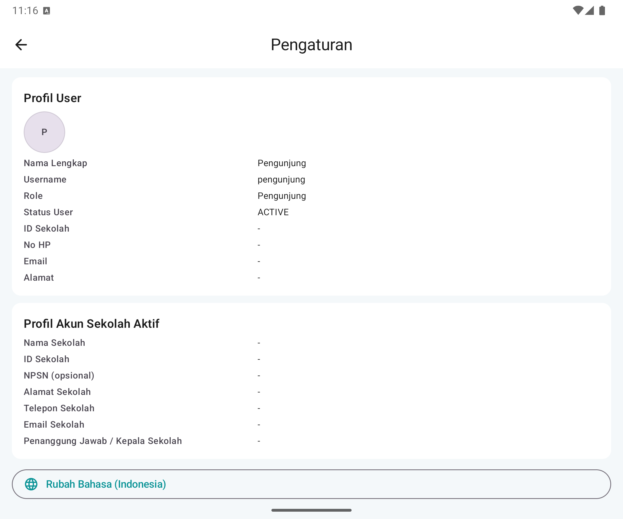Select ID Sekolah label in school profile

point(47,359)
